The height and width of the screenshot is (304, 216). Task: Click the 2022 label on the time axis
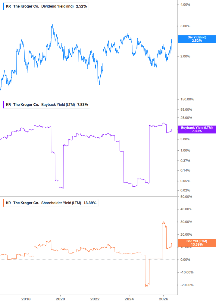pyautogui.click(x=95, y=299)
